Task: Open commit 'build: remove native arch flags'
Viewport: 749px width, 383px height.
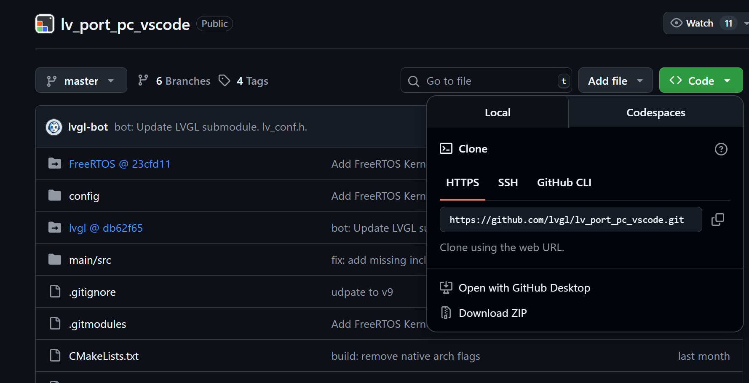Action: click(x=406, y=356)
